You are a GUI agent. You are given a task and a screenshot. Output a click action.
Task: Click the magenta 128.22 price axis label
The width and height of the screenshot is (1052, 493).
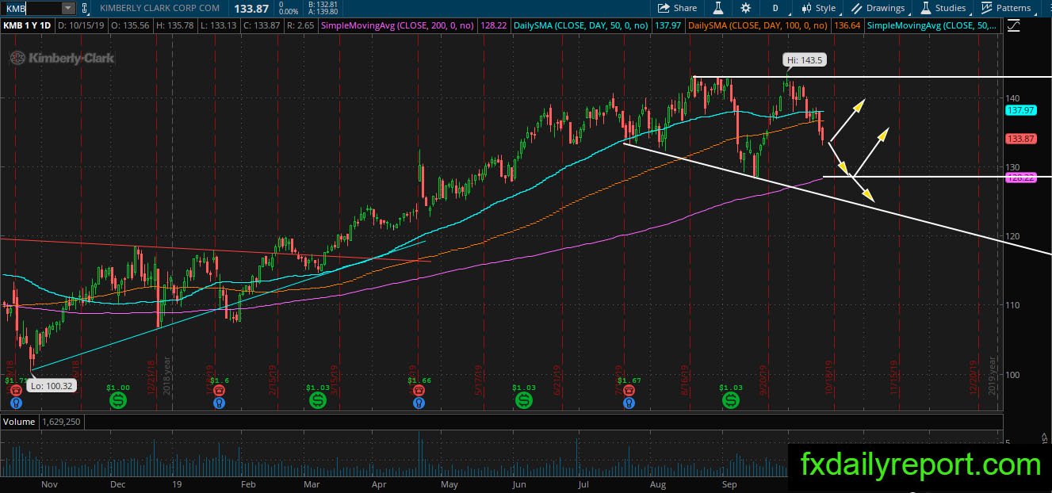1022,178
